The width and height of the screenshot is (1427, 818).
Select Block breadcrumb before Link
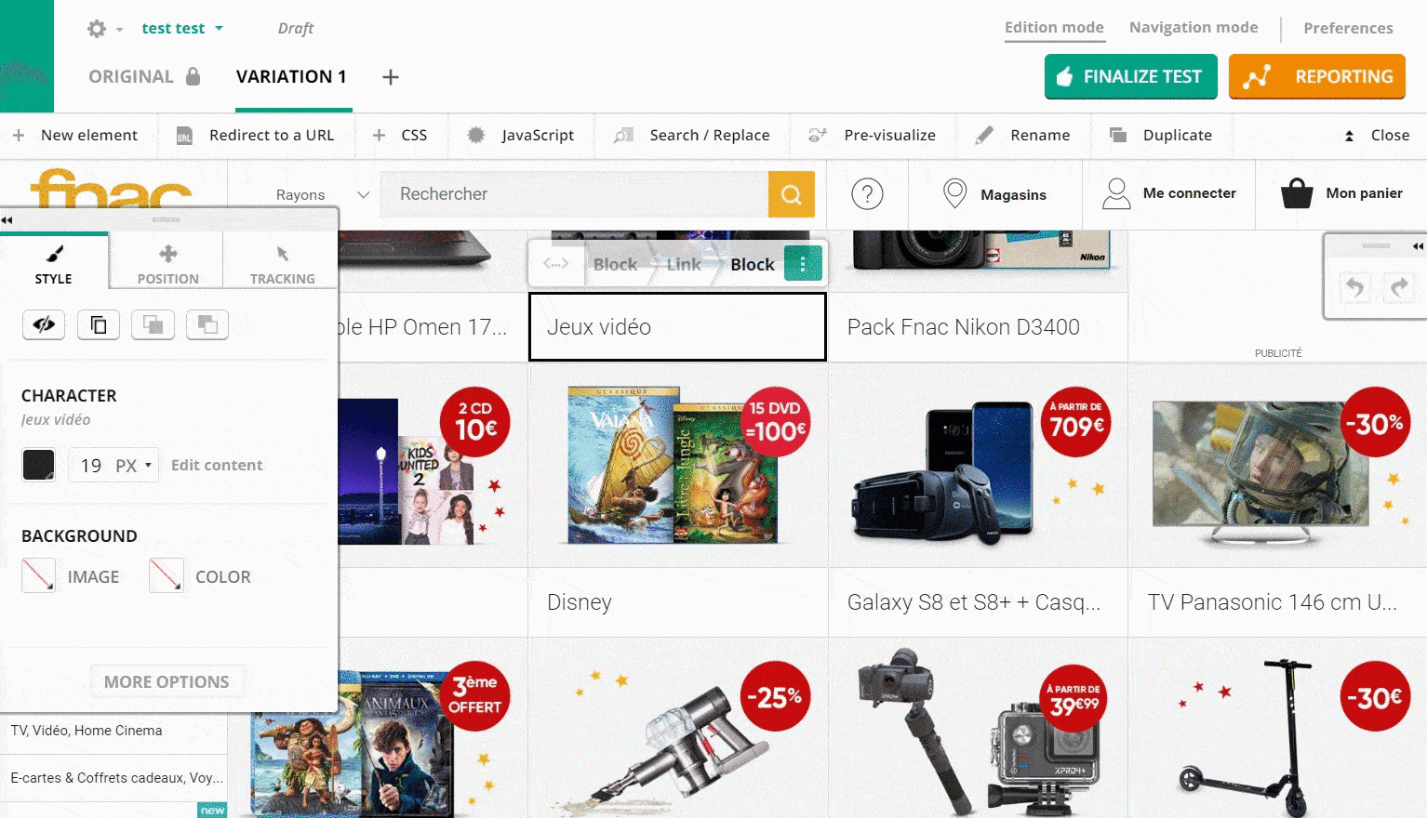[x=615, y=264]
